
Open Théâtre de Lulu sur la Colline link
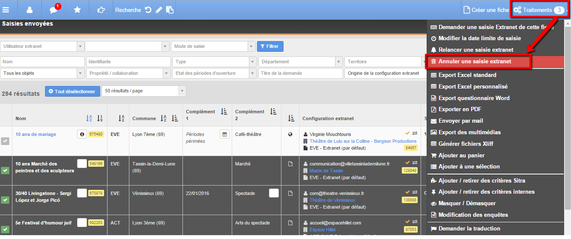[363, 141]
